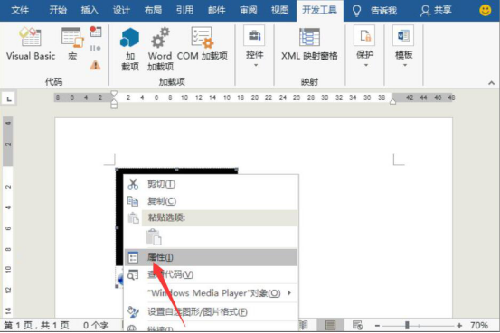Switch to the Review (审阅) tab
Viewport: 500px width, 333px height.
(x=249, y=11)
